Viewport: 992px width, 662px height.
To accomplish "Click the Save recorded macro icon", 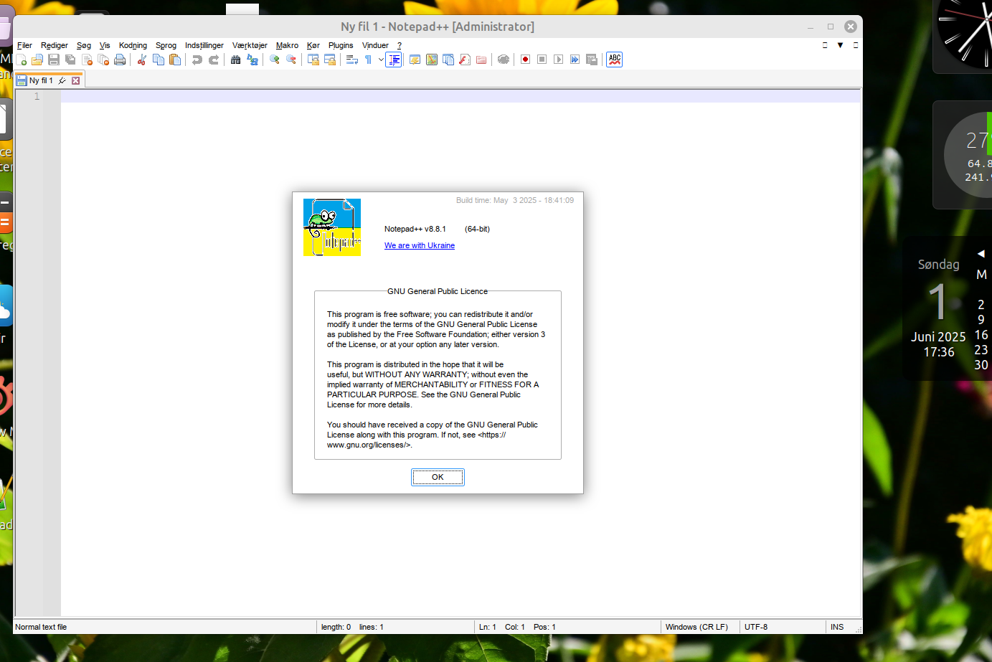I will coord(592,60).
